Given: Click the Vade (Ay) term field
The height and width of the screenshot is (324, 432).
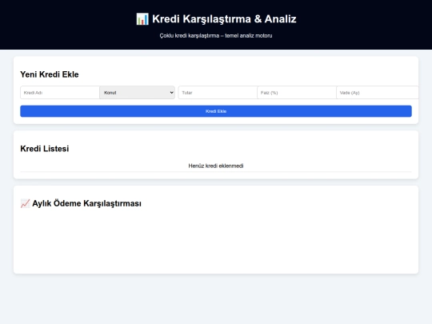Looking at the screenshot, I should click(x=378, y=93).
